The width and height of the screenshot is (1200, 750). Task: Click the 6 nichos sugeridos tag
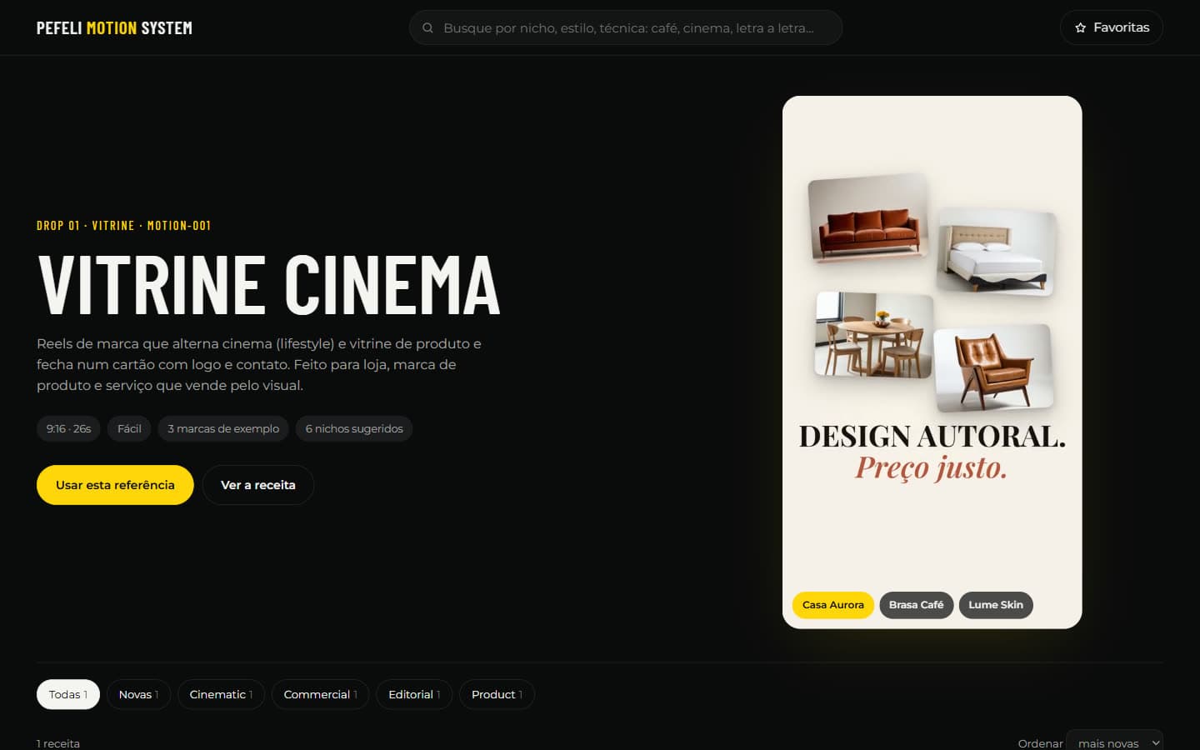354,428
